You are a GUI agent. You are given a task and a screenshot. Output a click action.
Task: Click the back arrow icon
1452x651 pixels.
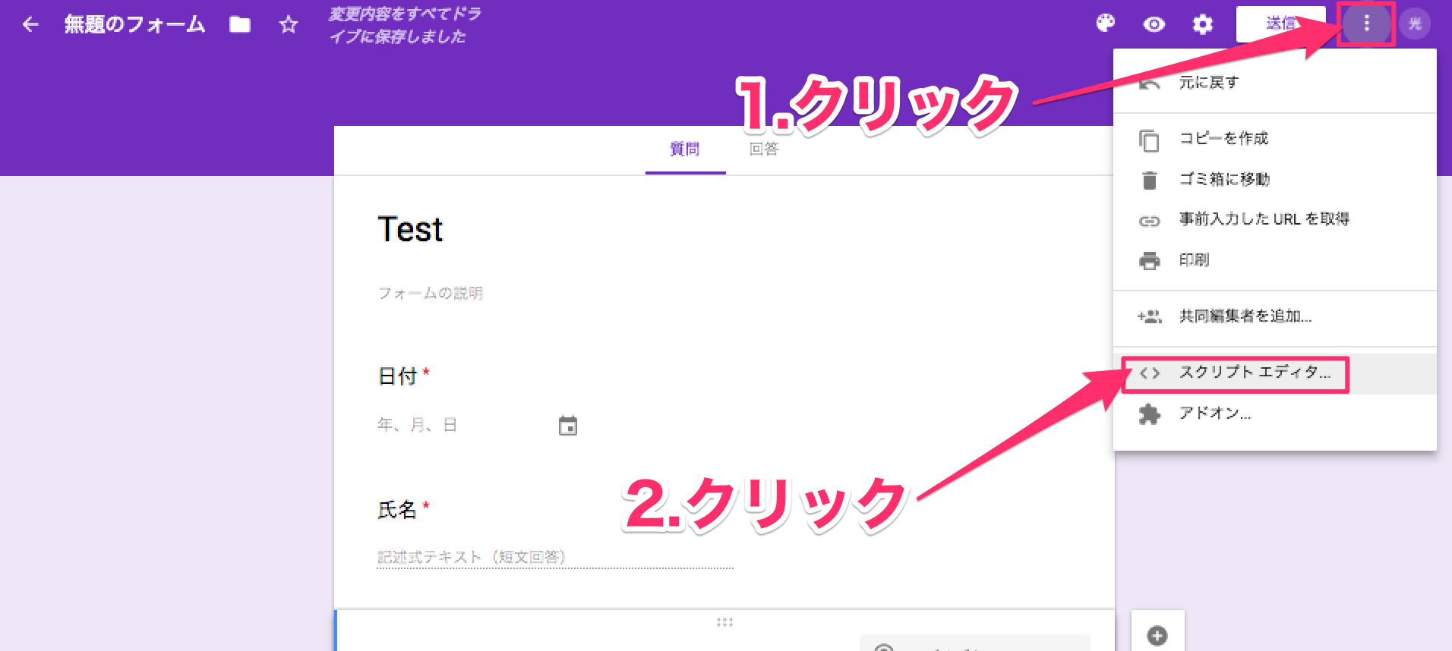pyautogui.click(x=30, y=25)
